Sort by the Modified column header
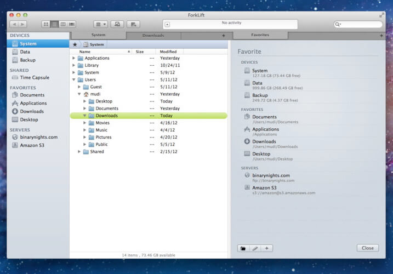 click(x=170, y=52)
